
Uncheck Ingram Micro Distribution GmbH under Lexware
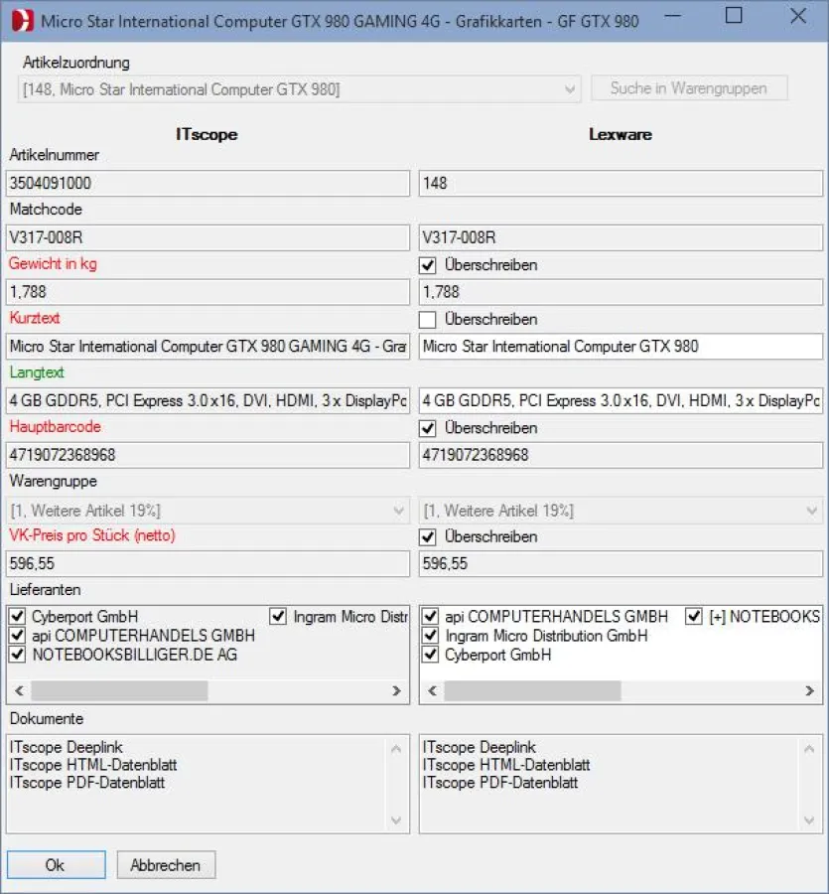(x=429, y=637)
